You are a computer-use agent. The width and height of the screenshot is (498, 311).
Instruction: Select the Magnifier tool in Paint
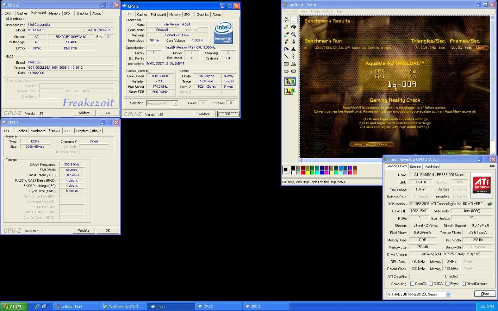pyautogui.click(x=294, y=34)
